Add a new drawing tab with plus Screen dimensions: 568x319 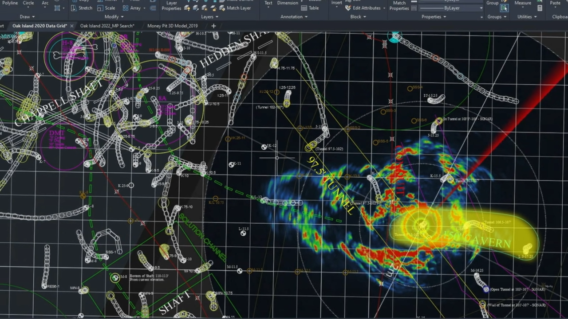point(213,26)
